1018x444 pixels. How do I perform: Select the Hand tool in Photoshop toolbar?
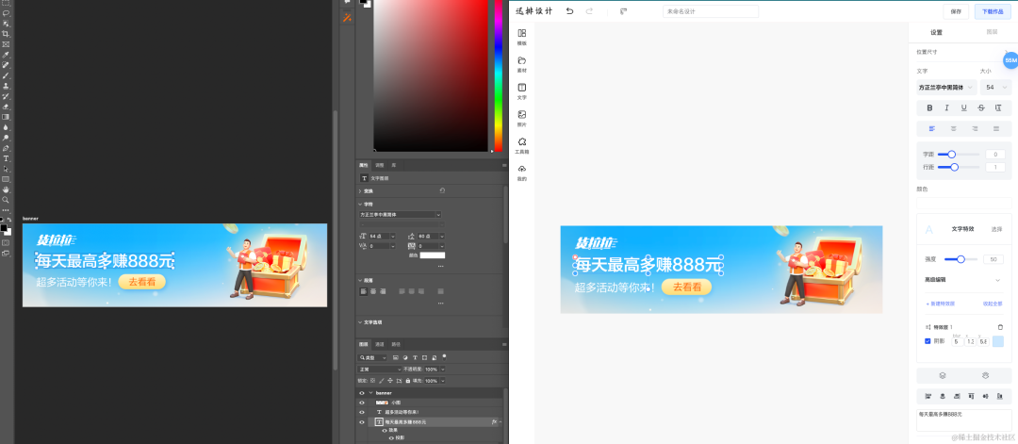6,189
